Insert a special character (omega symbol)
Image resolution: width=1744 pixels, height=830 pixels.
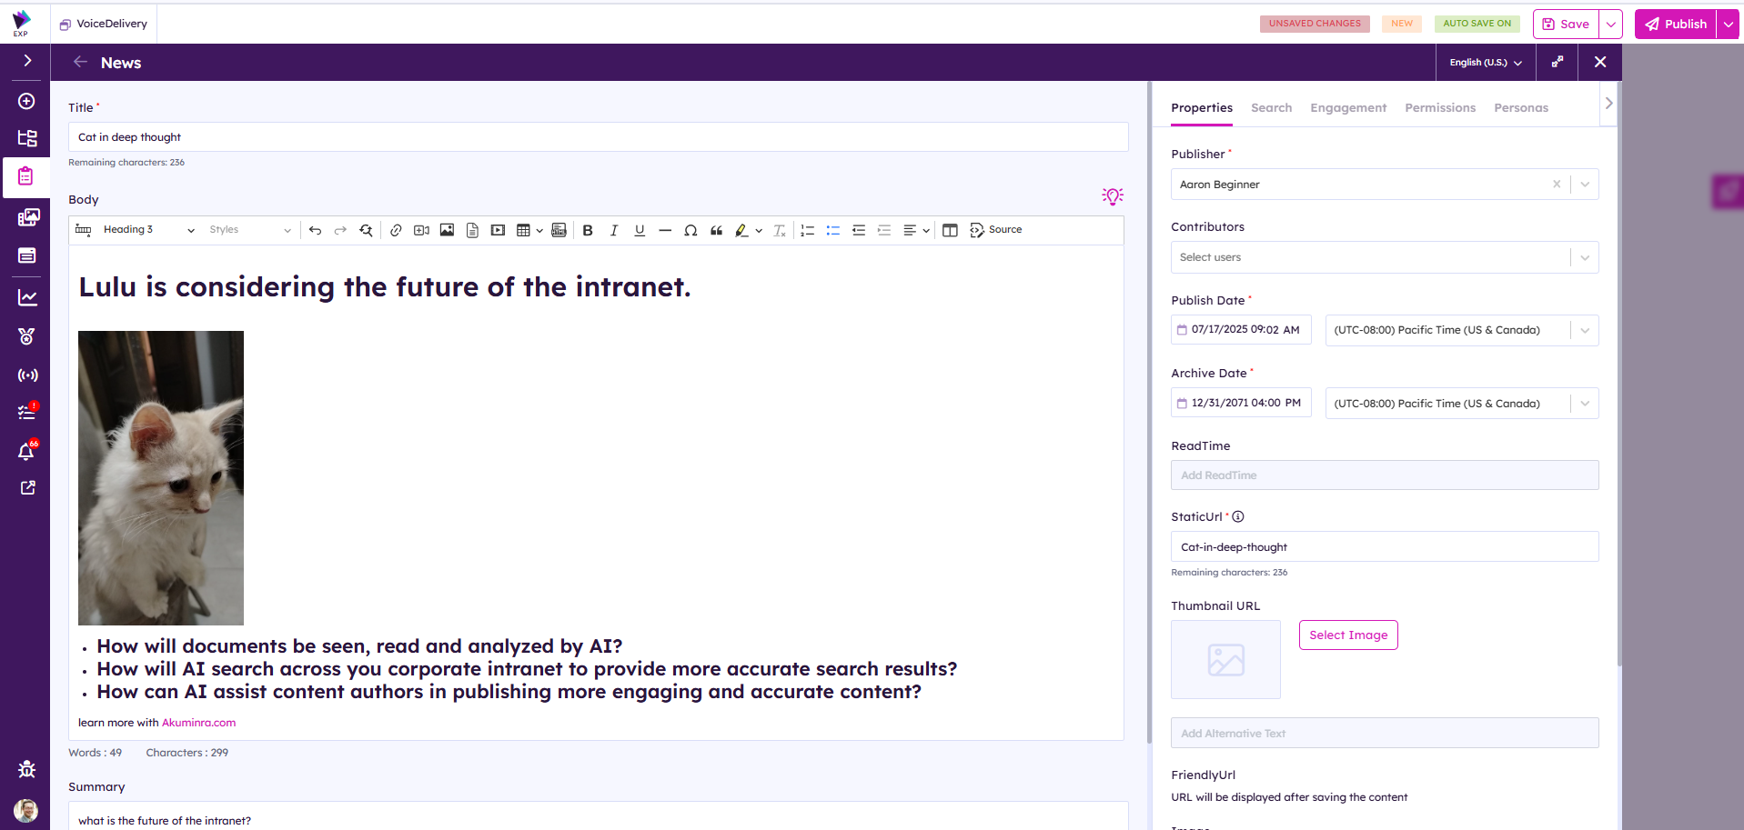click(x=691, y=230)
